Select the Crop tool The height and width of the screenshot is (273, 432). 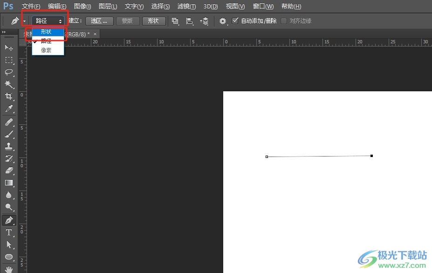click(9, 96)
